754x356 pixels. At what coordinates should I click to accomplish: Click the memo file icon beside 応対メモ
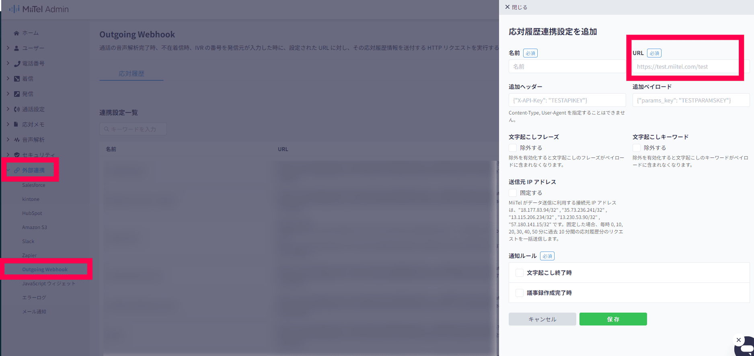click(16, 125)
